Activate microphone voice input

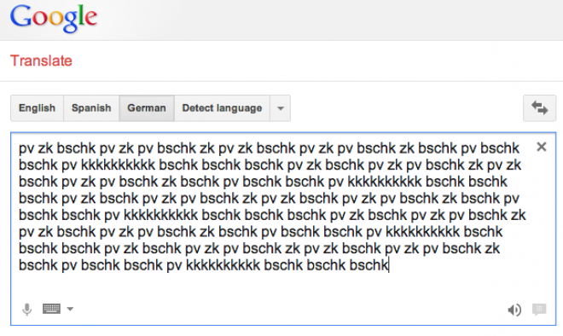pyautogui.click(x=27, y=309)
